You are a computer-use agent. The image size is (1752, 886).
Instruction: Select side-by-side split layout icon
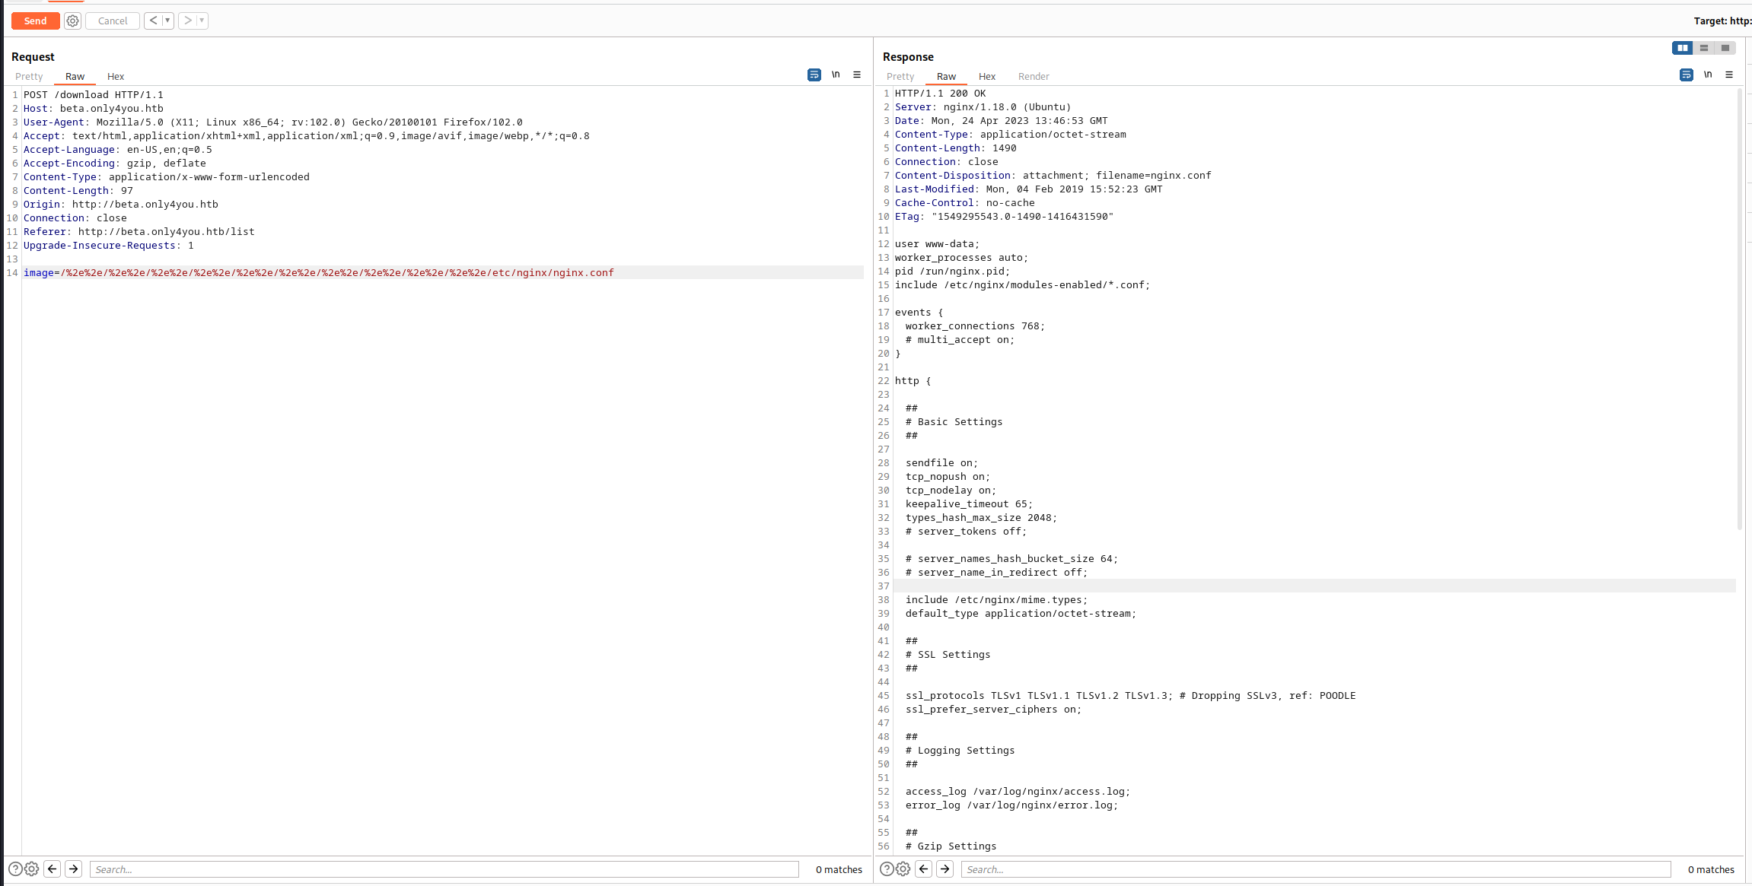(1682, 48)
